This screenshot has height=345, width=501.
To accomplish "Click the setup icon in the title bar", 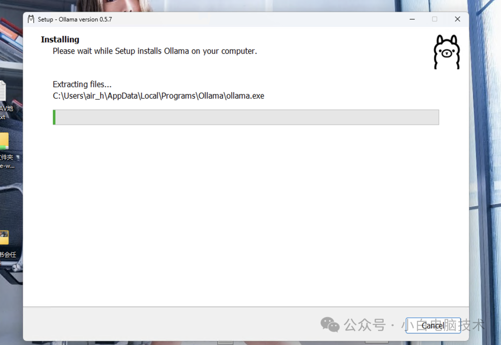I will (x=31, y=19).
